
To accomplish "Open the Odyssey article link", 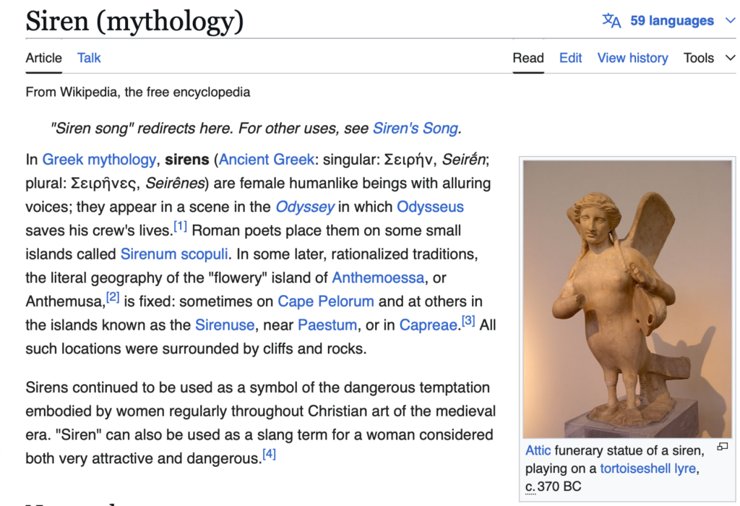I will click(x=304, y=207).
